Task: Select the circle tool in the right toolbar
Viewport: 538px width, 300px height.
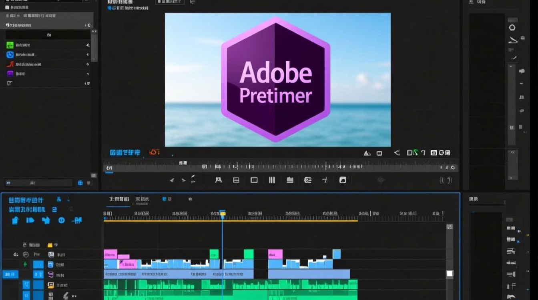Action: [512, 28]
